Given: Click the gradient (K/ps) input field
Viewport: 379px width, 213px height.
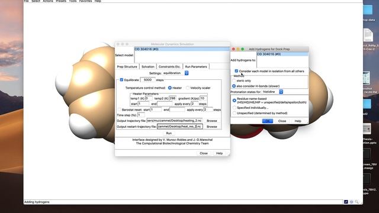Looking at the screenshot, I should [x=203, y=98].
